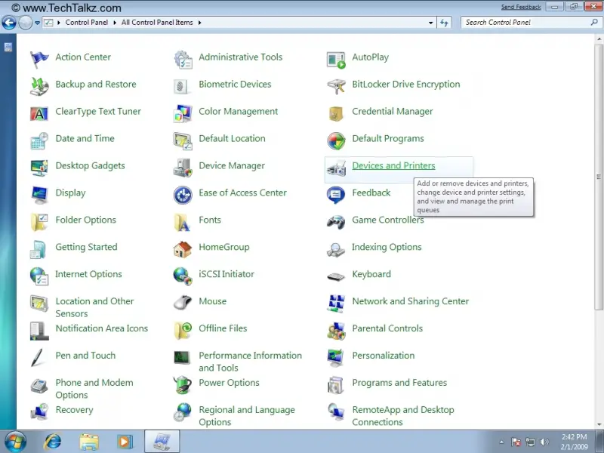Open Notification Area Icons link
This screenshot has height=453, width=604.
pos(102,328)
